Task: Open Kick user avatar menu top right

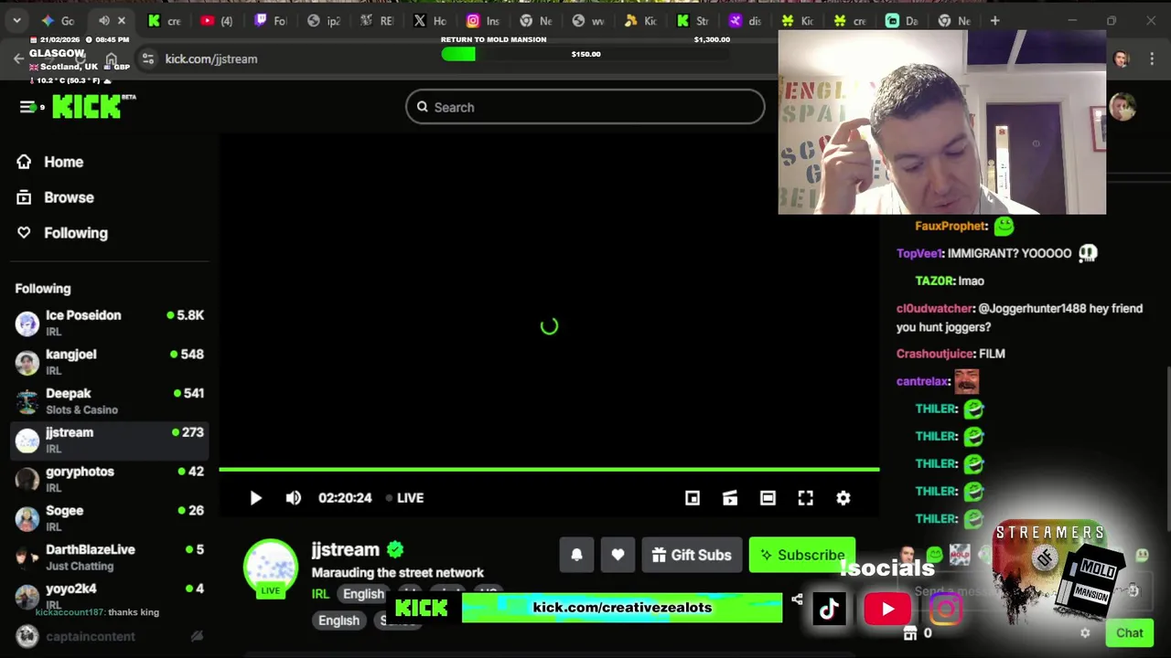Action: (x=1123, y=106)
